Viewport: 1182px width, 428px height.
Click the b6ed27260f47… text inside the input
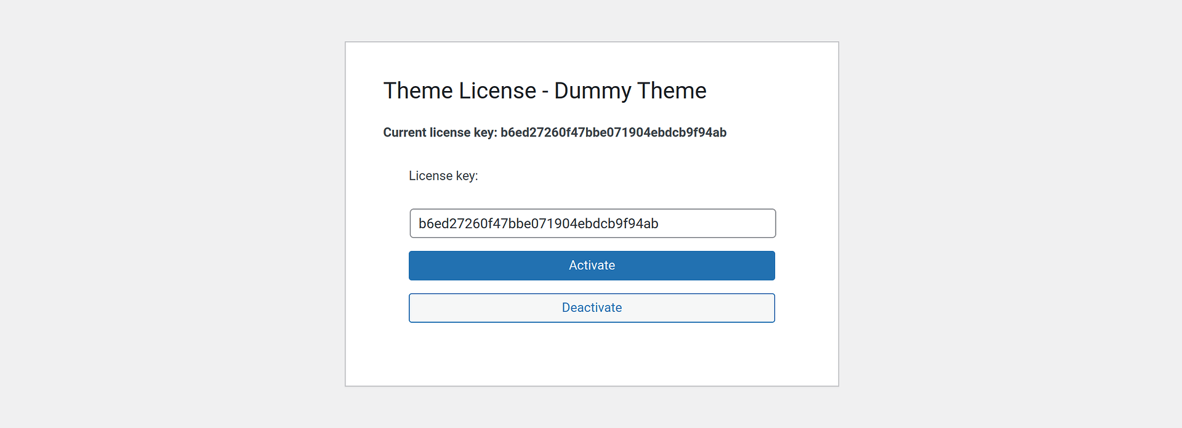[538, 224]
